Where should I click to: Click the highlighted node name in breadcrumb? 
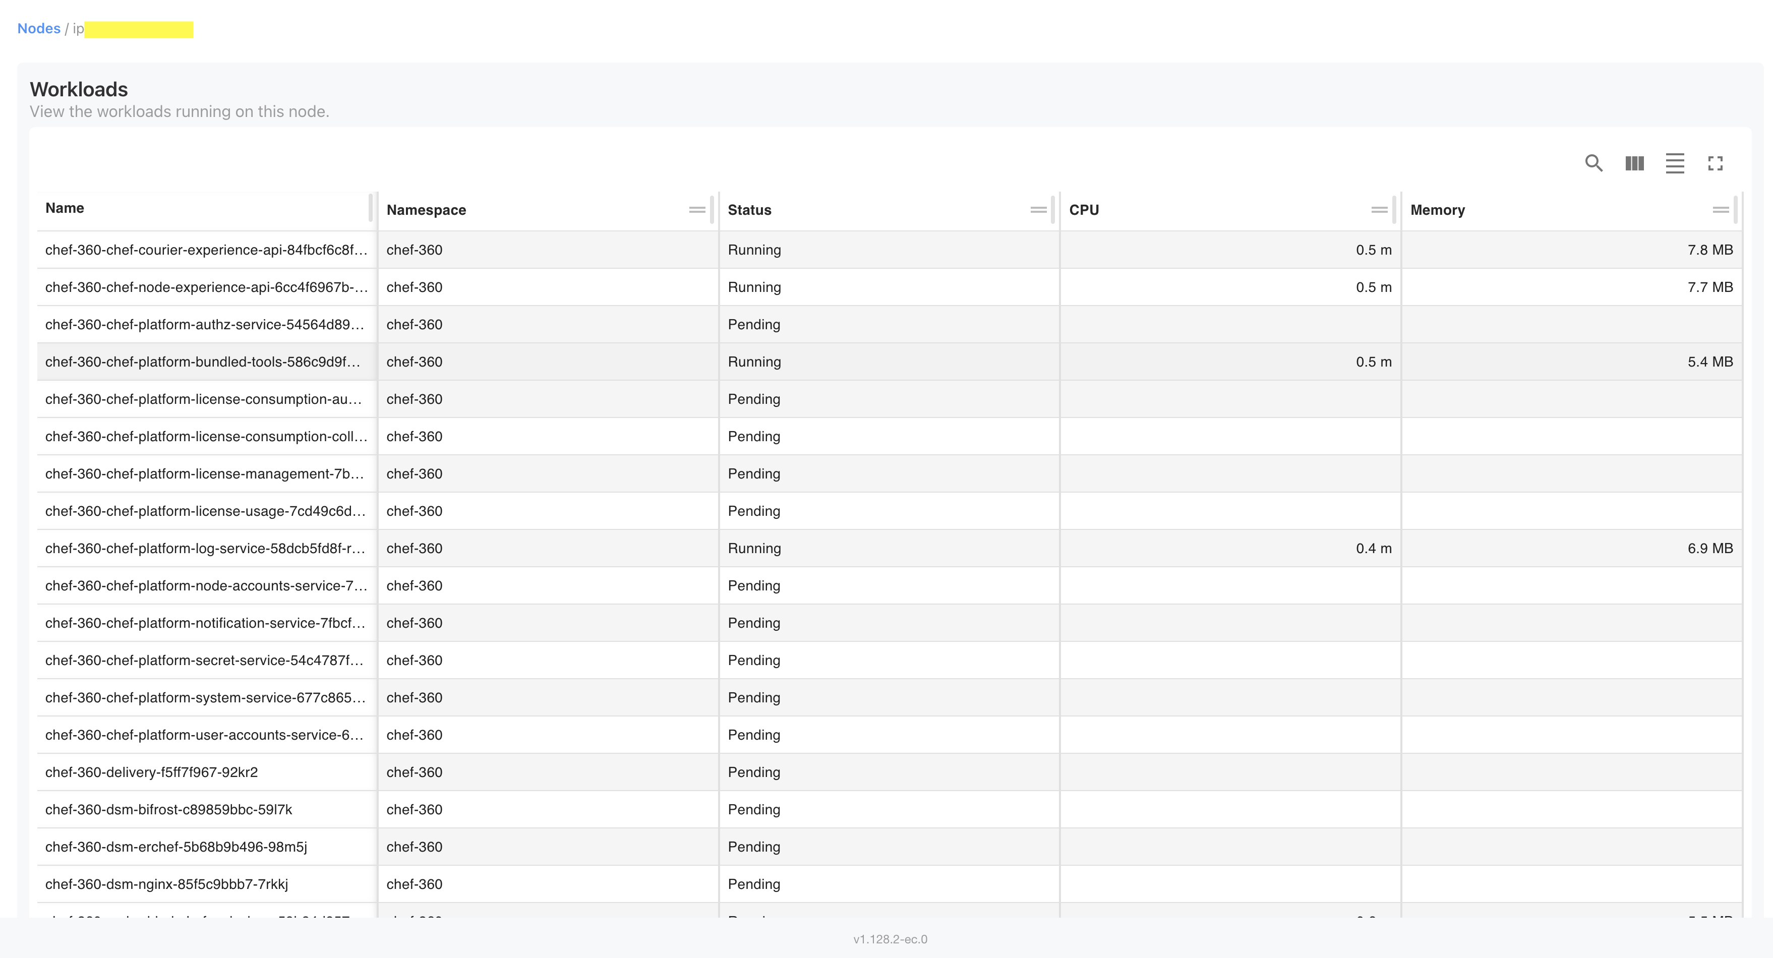[138, 28]
